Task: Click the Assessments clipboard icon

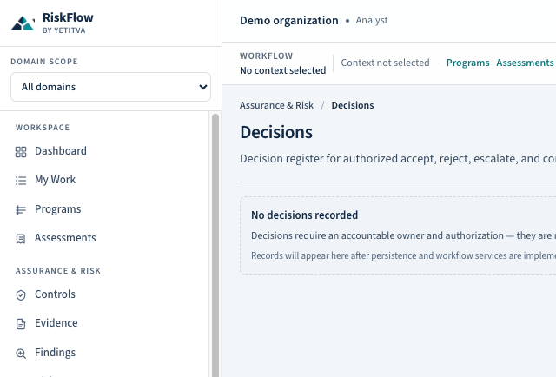Action: tap(21, 239)
